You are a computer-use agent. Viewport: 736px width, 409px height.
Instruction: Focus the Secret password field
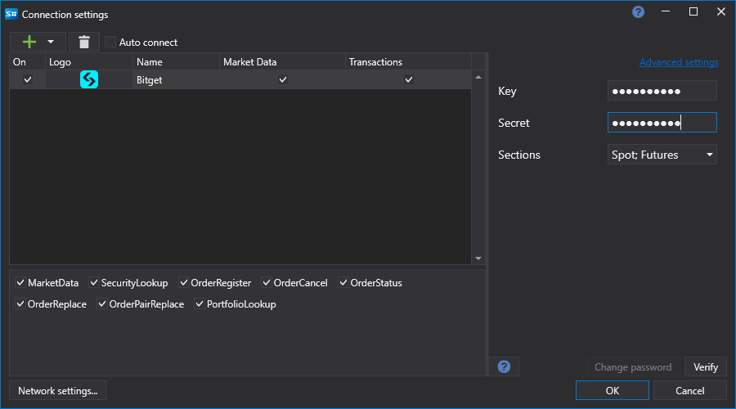(662, 123)
